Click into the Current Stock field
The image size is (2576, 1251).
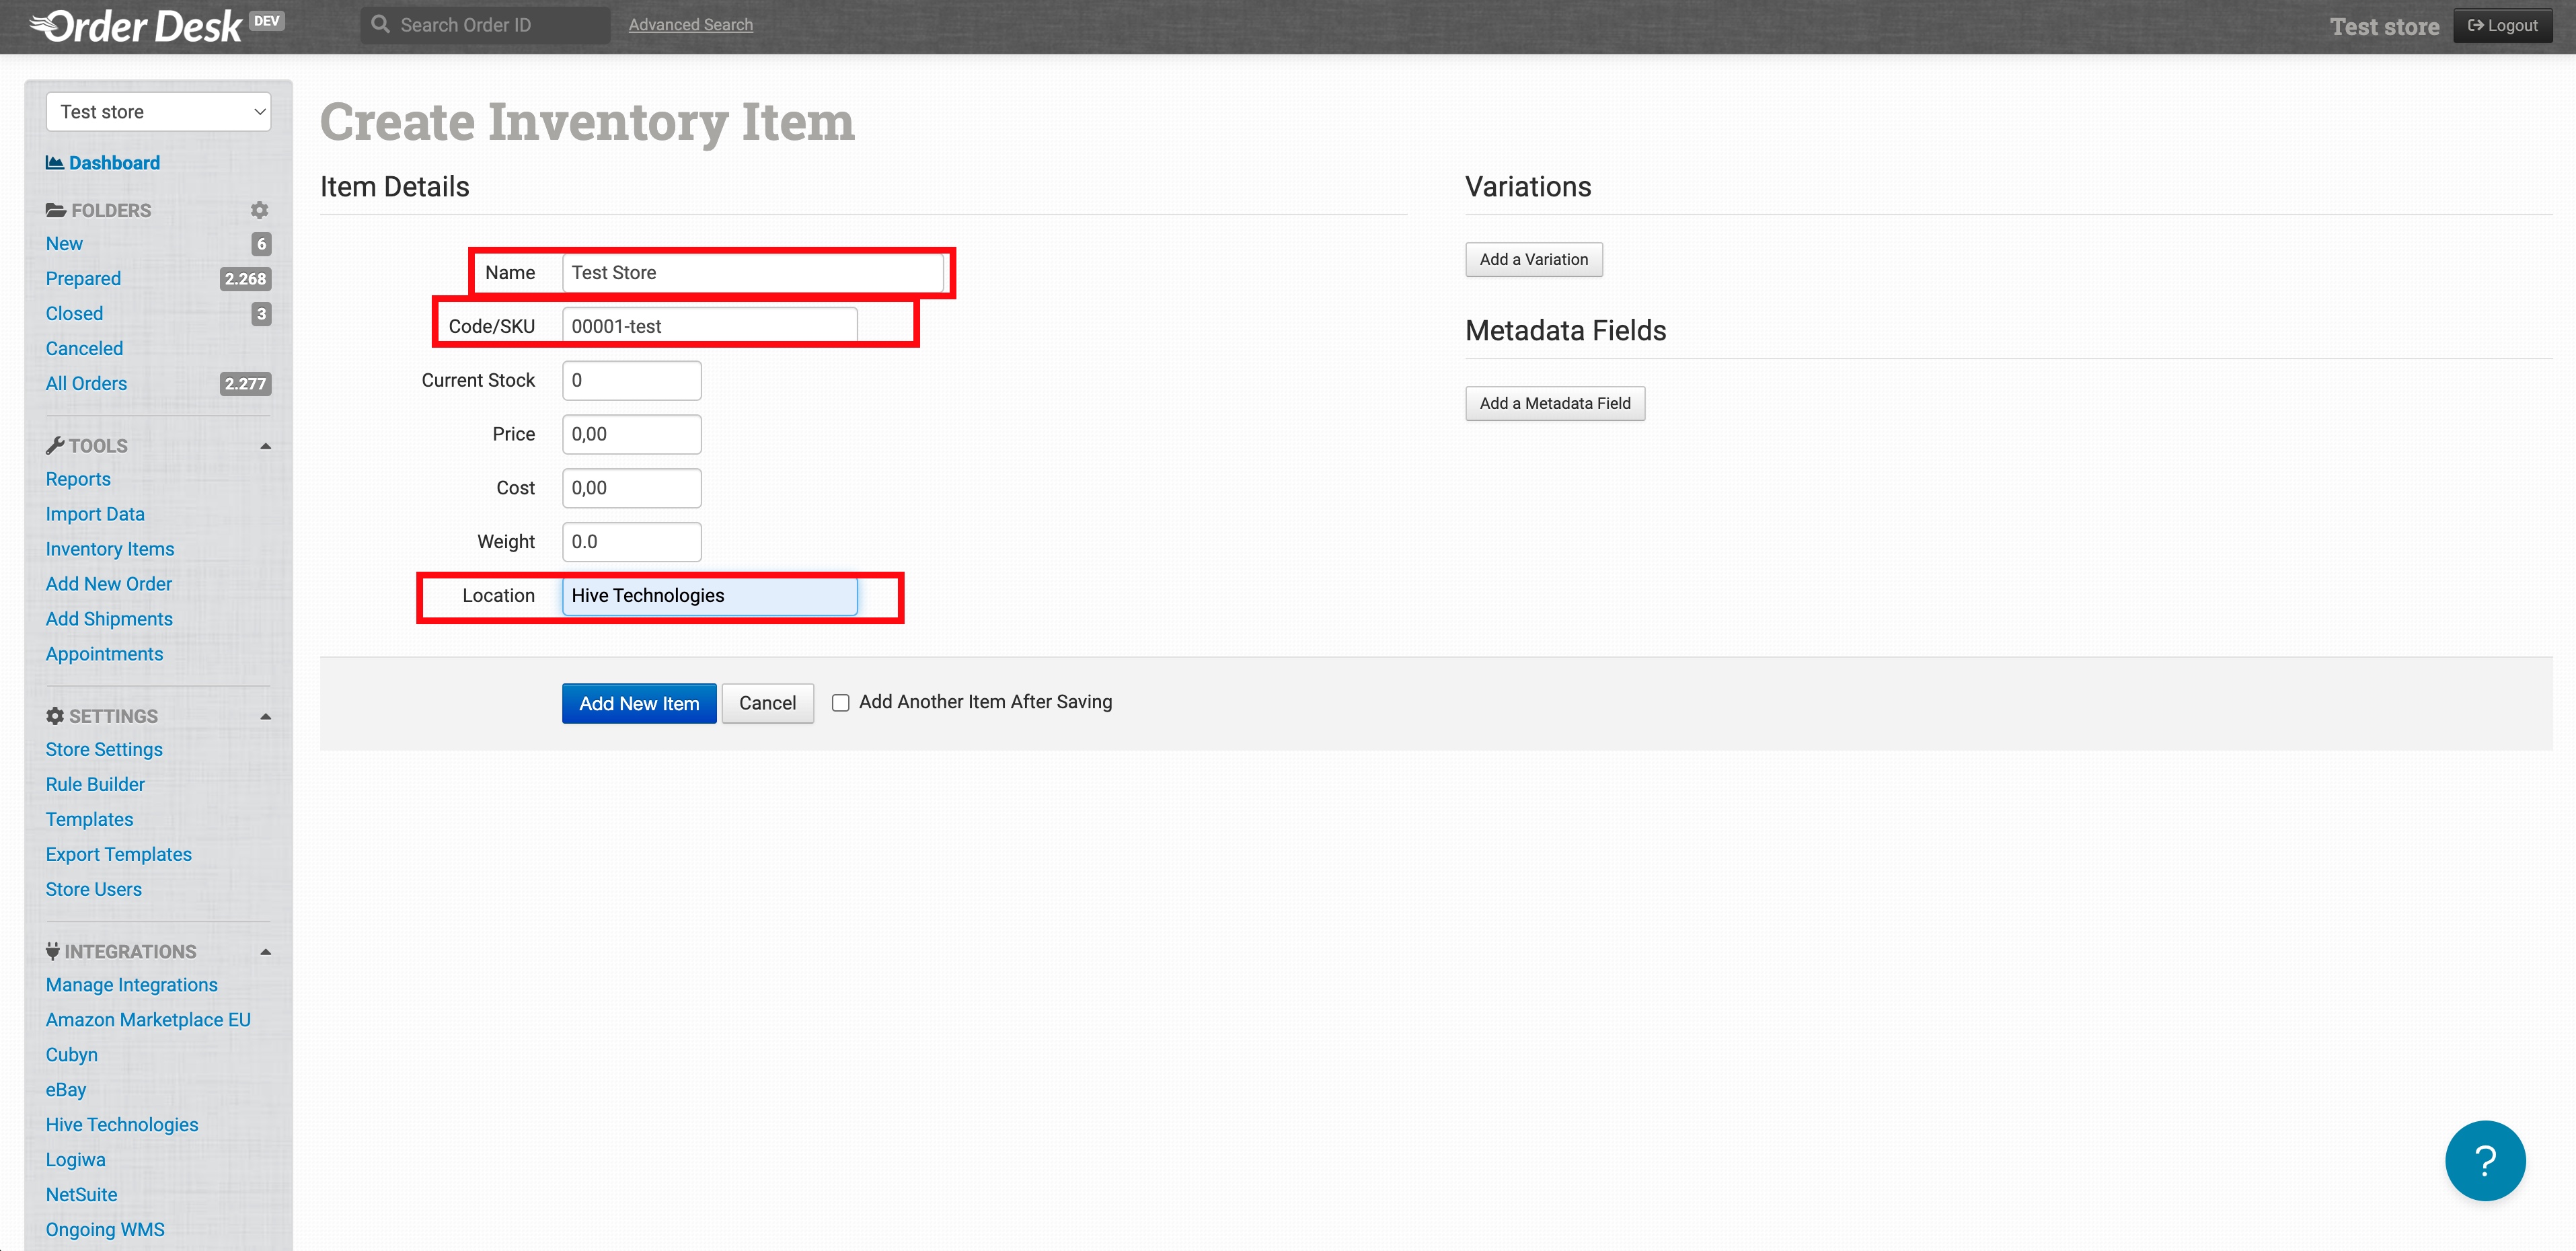pyautogui.click(x=631, y=381)
